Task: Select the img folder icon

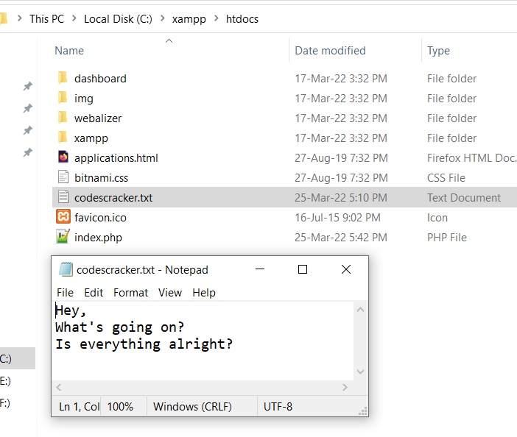Action: point(63,98)
